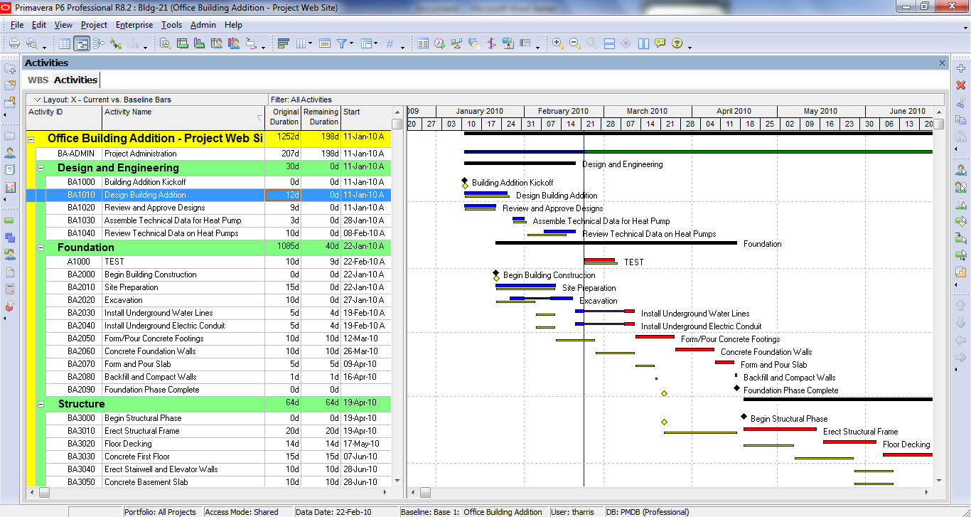Click the Original Duration column header

[283, 117]
